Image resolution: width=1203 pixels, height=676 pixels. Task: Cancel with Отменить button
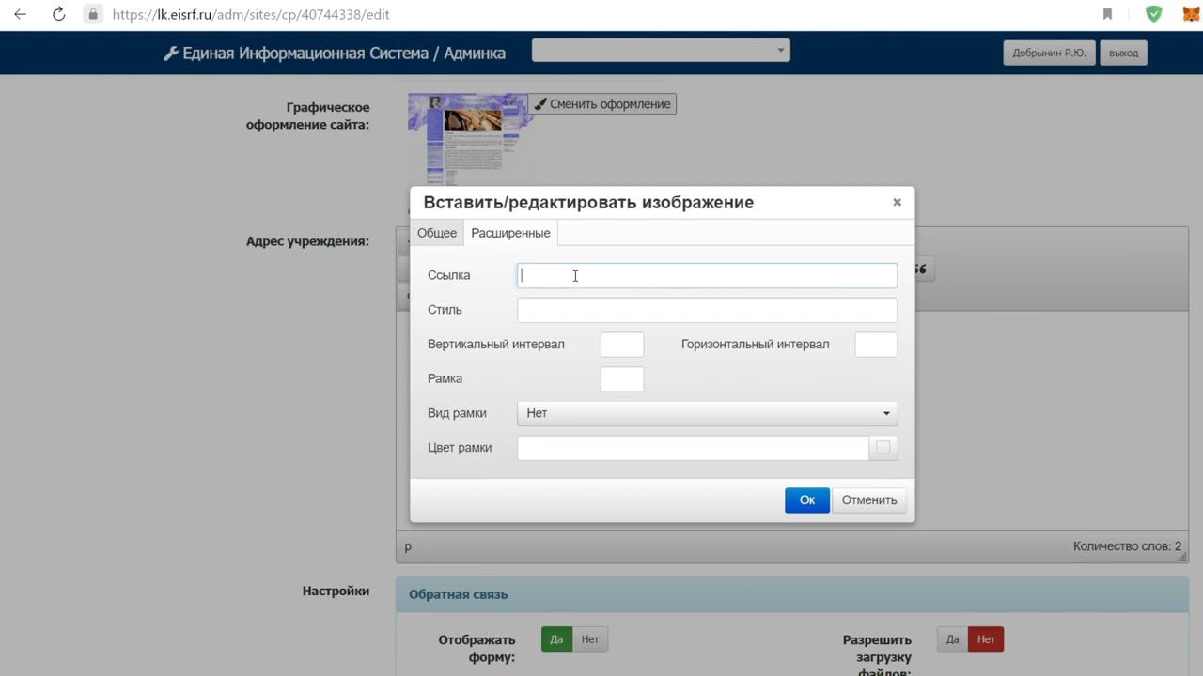pos(869,500)
